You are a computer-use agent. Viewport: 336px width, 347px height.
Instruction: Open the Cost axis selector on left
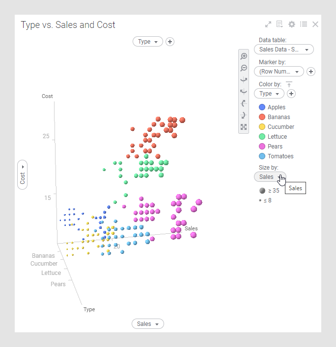coord(23,174)
